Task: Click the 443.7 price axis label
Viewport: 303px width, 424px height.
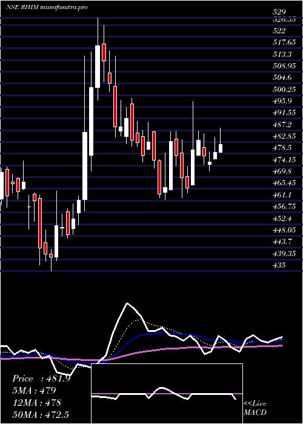Action: [x=282, y=242]
